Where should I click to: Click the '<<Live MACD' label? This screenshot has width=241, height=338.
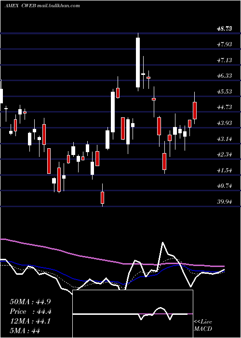click(203, 325)
